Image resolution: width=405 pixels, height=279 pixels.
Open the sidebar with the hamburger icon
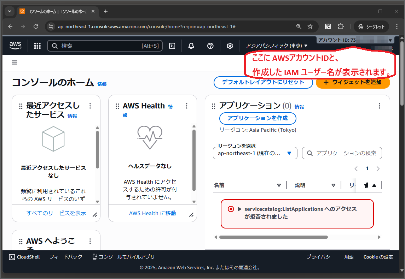click(14, 62)
